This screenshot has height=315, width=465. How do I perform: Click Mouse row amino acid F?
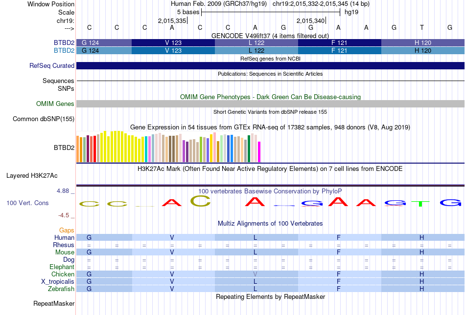pyautogui.click(x=338, y=252)
